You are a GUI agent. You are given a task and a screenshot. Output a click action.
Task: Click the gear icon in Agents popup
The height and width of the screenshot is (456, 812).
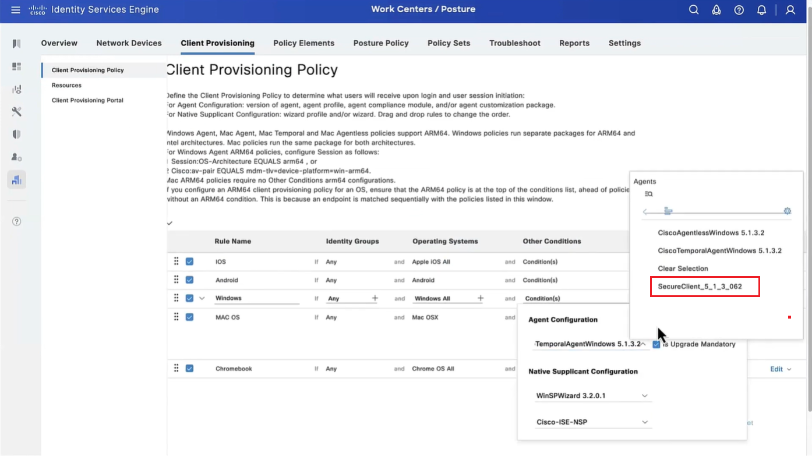point(787,211)
